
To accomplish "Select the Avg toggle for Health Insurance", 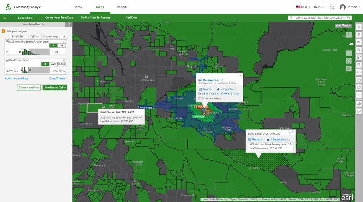I will (x=53, y=64).
